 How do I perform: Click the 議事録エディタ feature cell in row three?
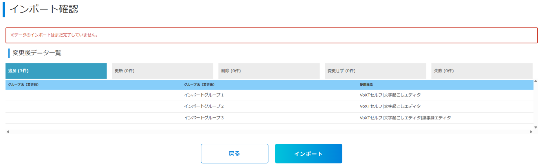pos(437,118)
